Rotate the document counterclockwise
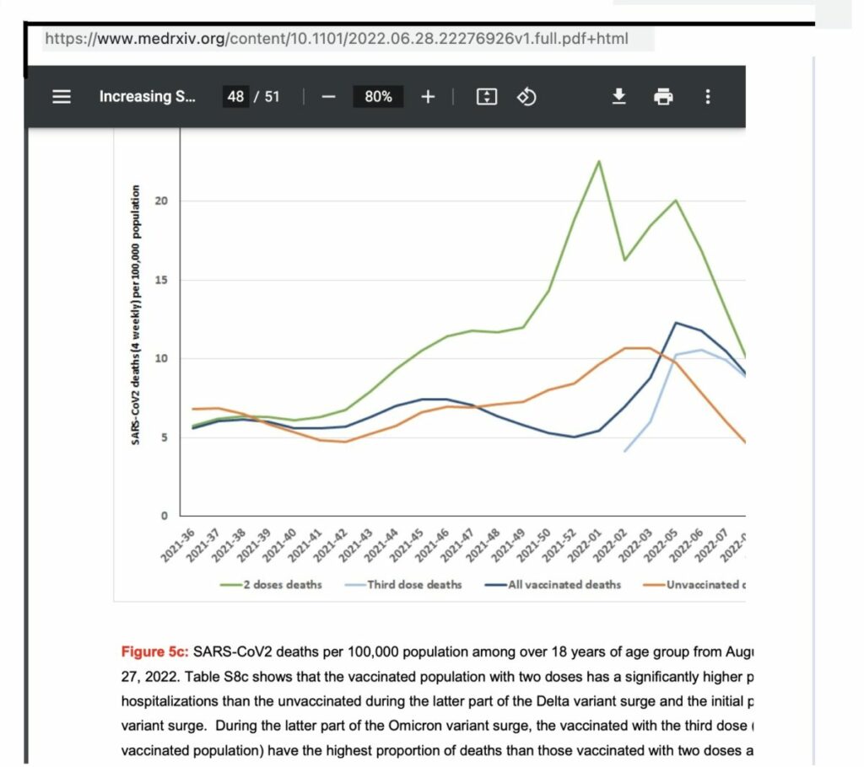 coord(526,97)
